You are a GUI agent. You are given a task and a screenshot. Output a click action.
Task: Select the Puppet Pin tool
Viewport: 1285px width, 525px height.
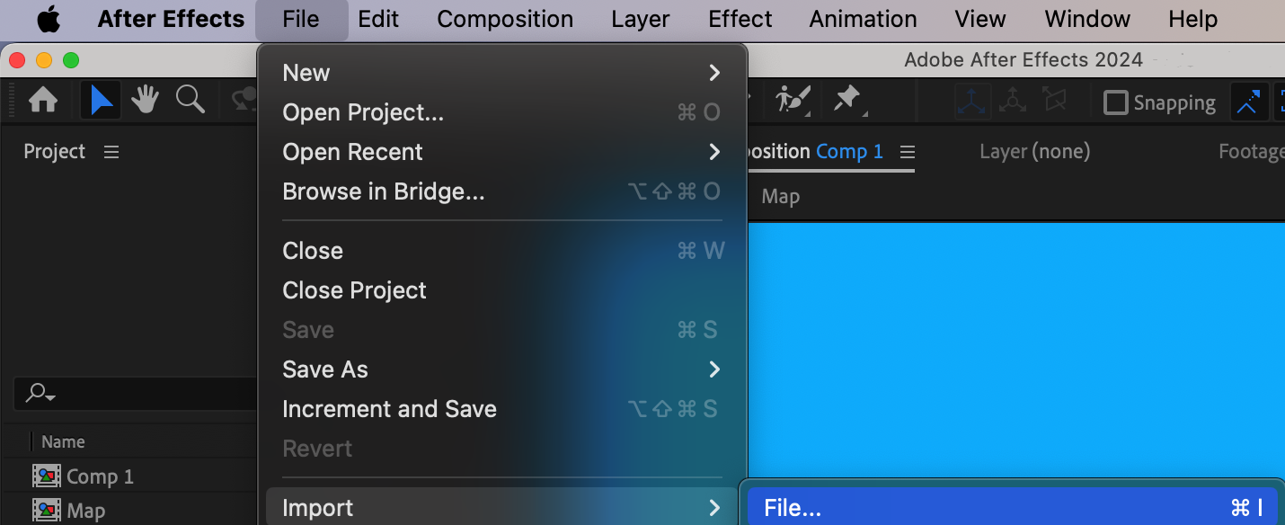coord(847,100)
